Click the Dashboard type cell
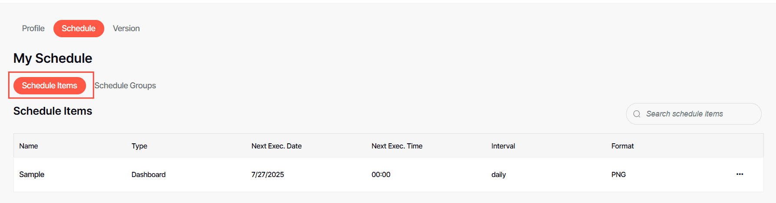Screen dimensions: 776x203 coord(149,174)
